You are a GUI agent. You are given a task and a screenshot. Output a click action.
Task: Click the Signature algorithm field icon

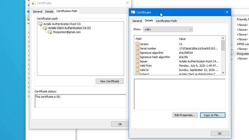coord(137,53)
